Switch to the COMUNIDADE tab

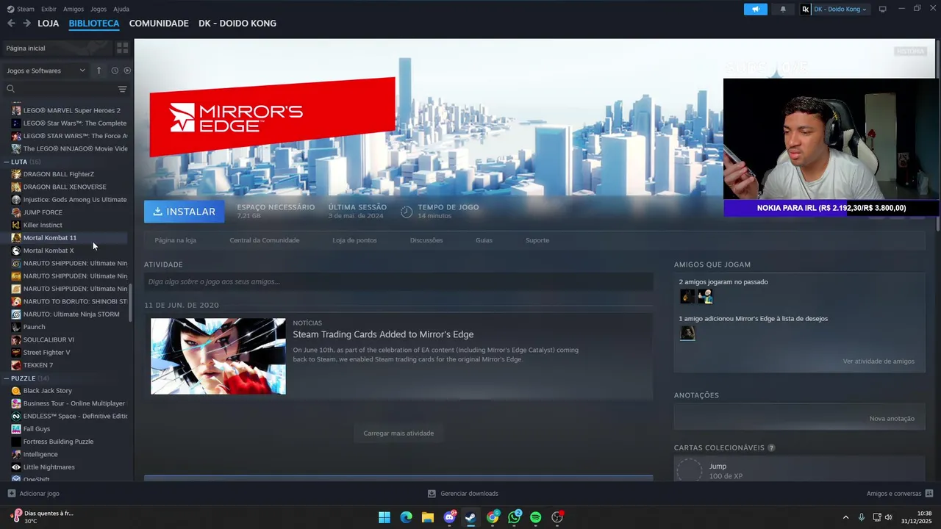(x=159, y=24)
